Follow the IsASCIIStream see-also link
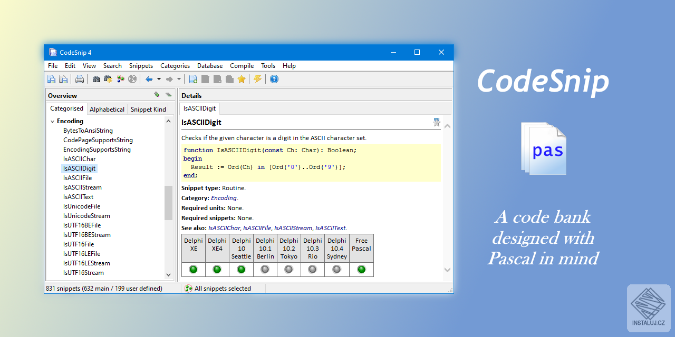The height and width of the screenshot is (337, 675). coord(293,228)
